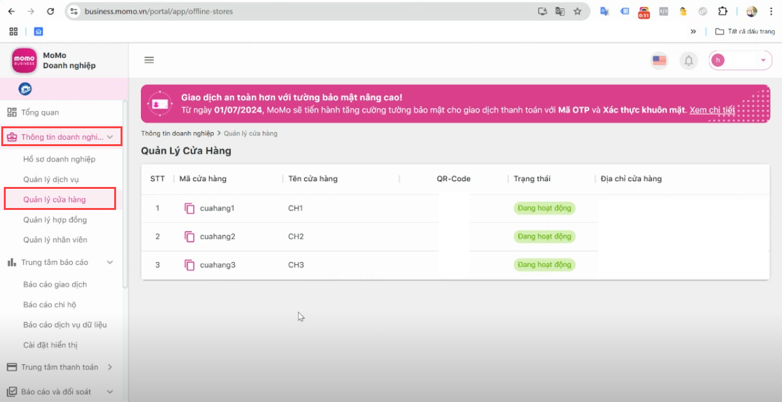782x402 pixels.
Task: Click the QR-Code column header
Action: coord(454,179)
